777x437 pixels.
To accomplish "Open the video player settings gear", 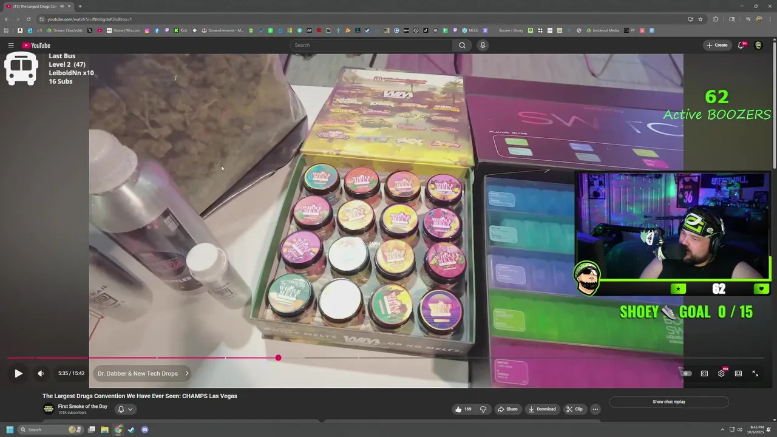I will click(x=721, y=373).
